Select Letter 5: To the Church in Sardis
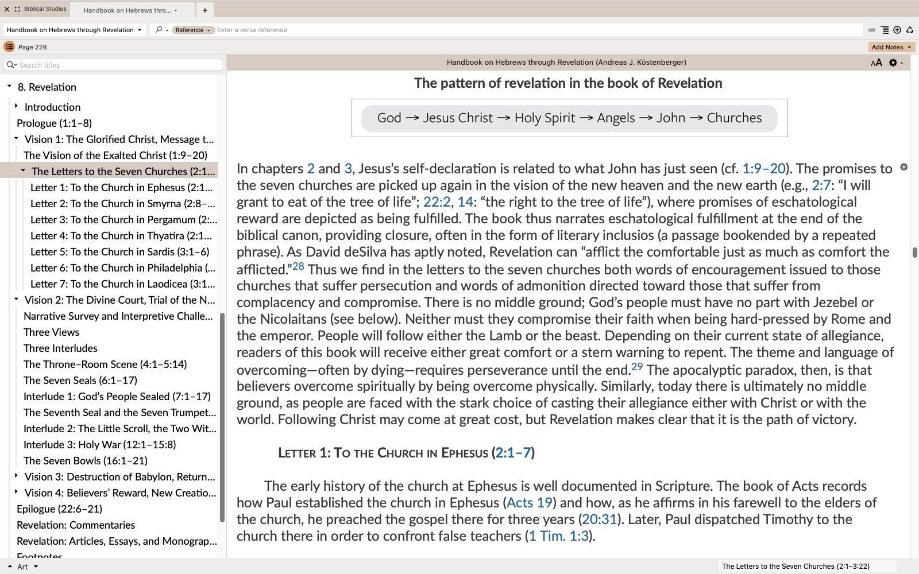Screen dimensions: 919x574 pyautogui.click(x=119, y=251)
